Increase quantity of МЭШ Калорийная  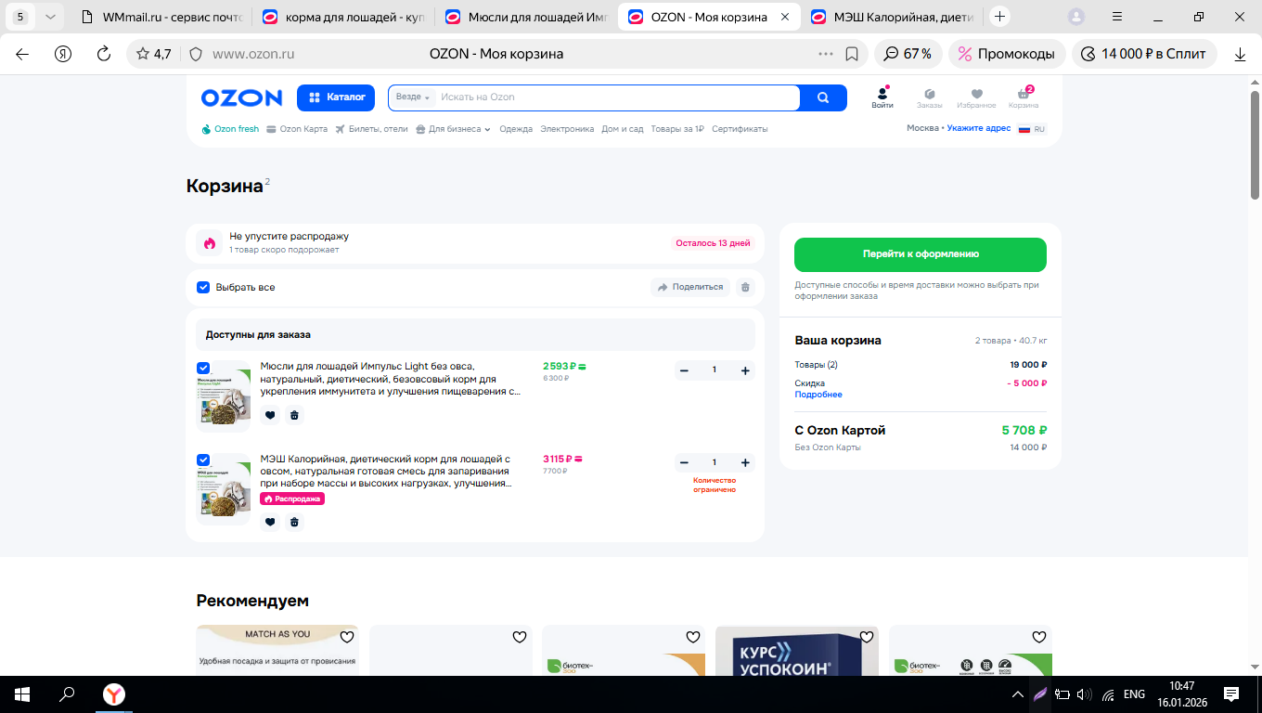click(745, 462)
